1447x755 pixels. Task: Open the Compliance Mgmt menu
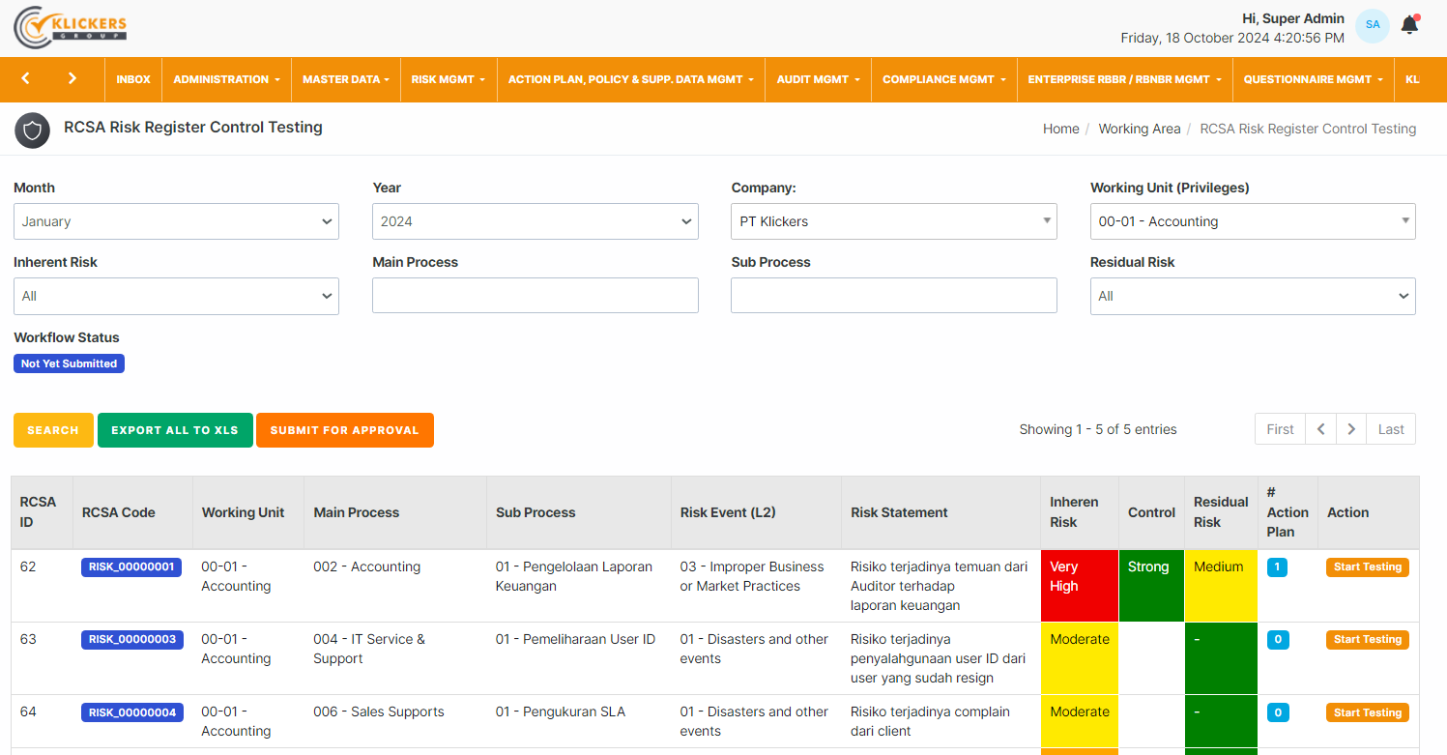pos(944,79)
